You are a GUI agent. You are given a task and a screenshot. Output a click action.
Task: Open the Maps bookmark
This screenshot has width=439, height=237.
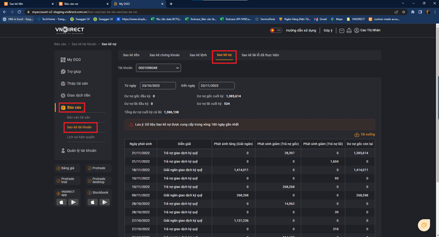pos(337,19)
